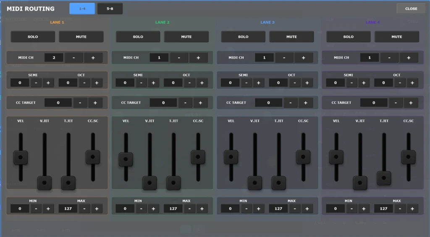The height and width of the screenshot is (237, 430).
Task: Click the LANE 4 header label
Action: point(373,22)
